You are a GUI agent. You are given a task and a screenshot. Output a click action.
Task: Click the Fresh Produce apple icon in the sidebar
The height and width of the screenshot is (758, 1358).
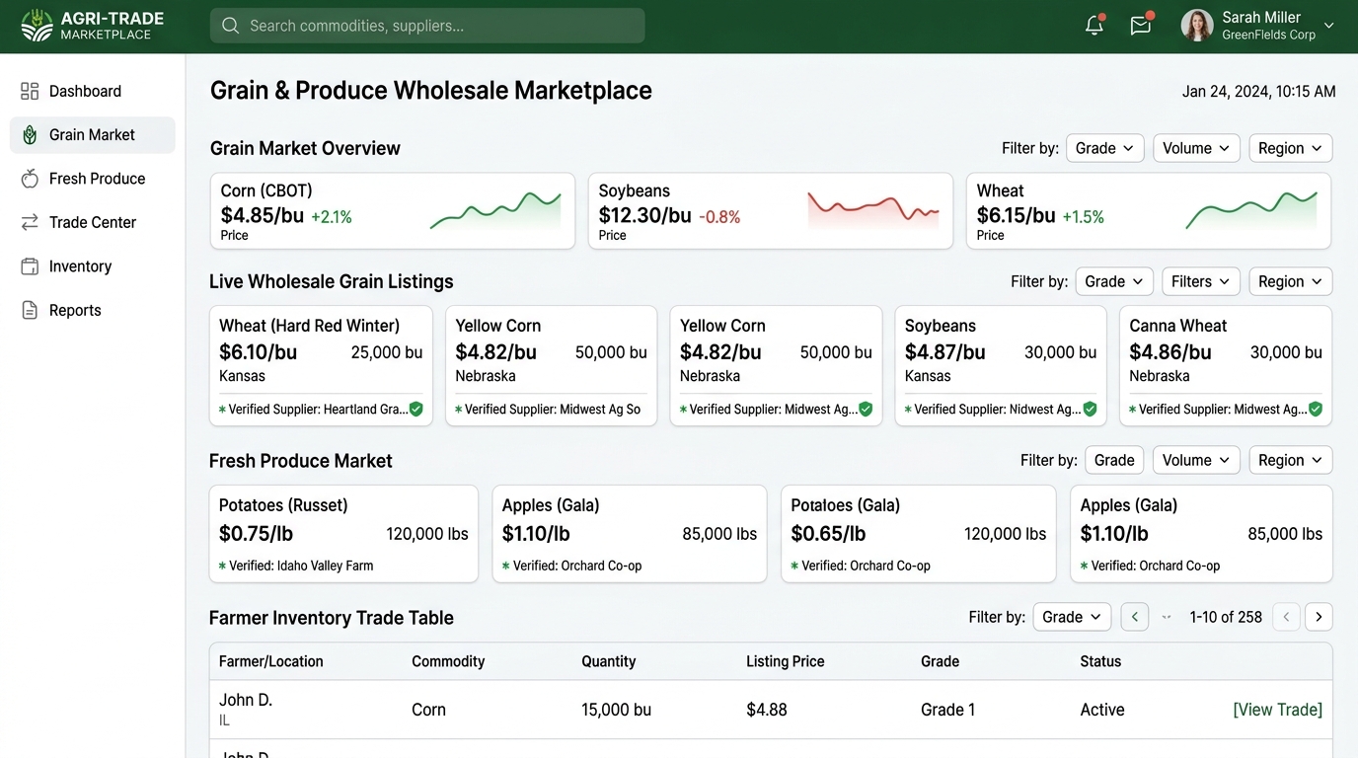point(30,179)
